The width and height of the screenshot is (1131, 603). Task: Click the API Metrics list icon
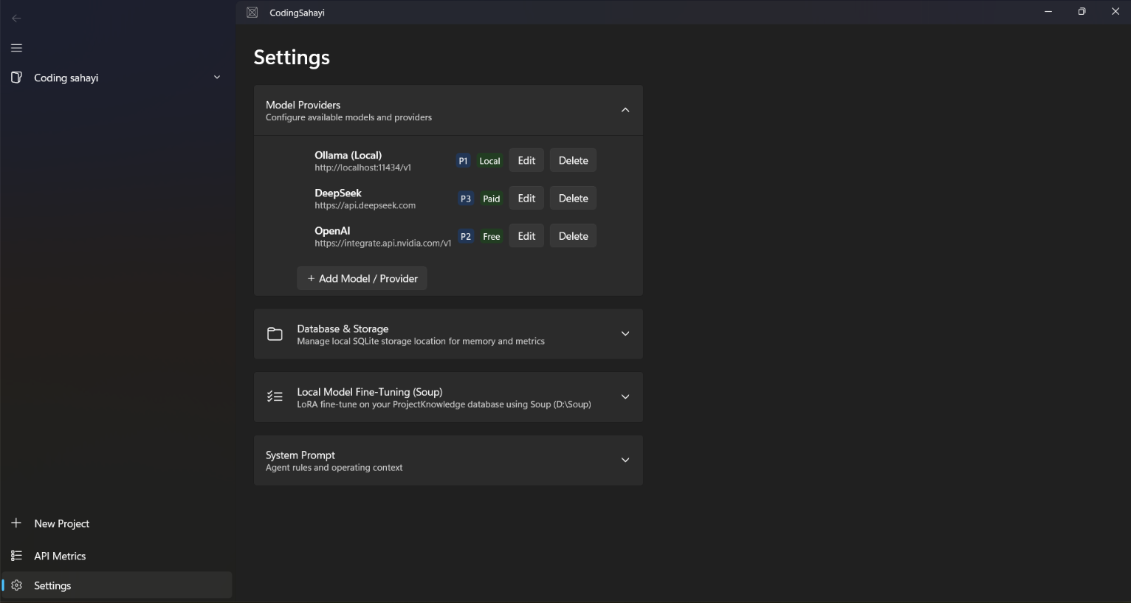[16, 556]
